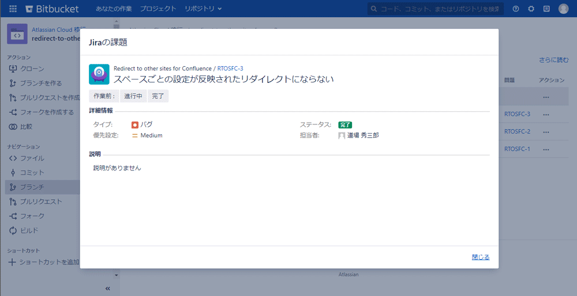Click the 閉じる link to close dialog
The width and height of the screenshot is (577, 296).
coord(481,257)
